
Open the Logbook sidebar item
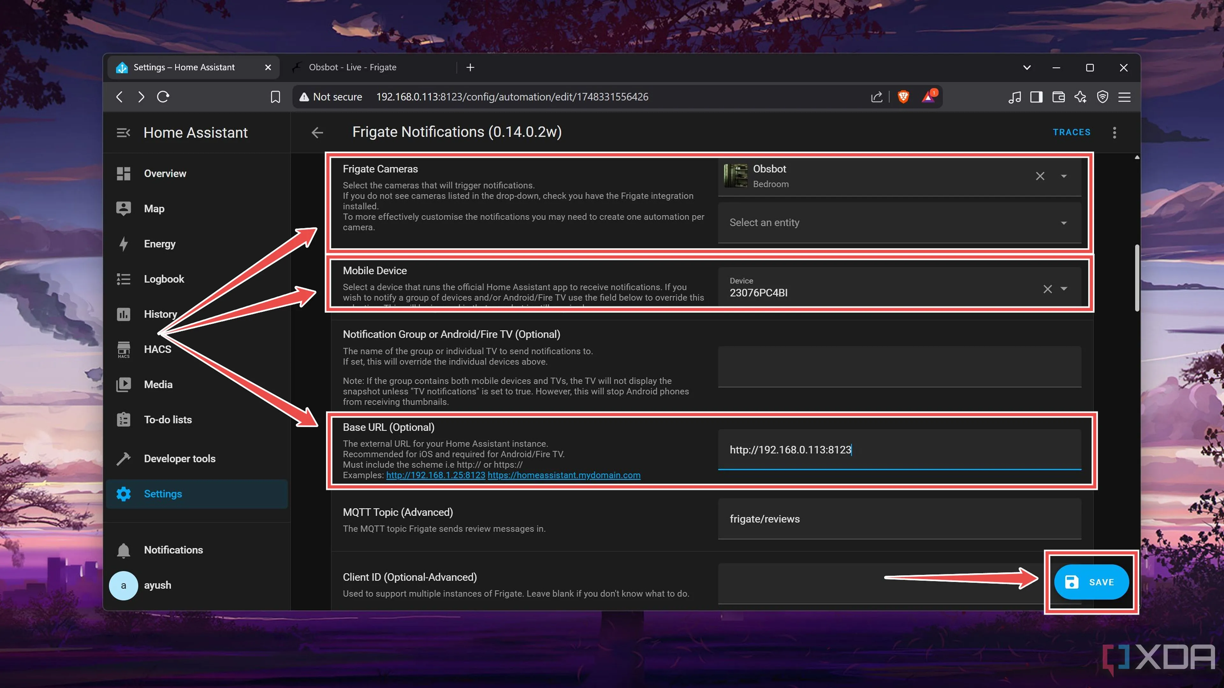pyautogui.click(x=164, y=279)
